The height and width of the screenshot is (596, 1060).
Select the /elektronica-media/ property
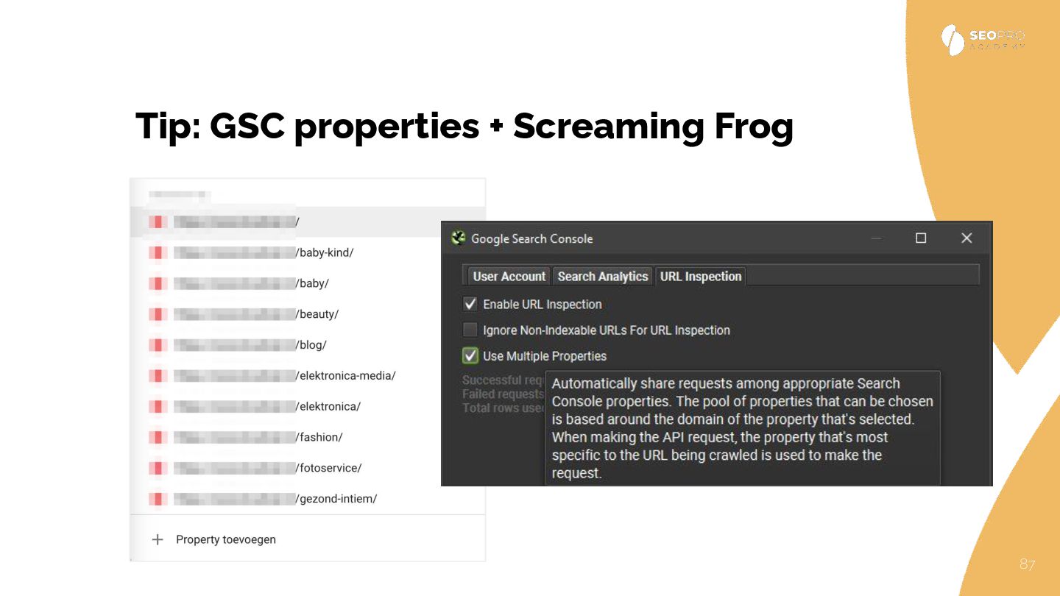point(345,375)
